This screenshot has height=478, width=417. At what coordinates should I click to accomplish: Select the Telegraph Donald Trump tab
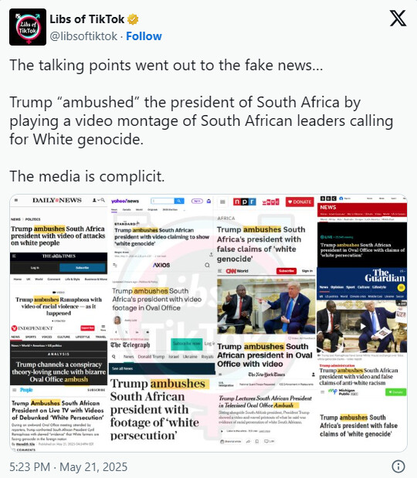pyautogui.click(x=151, y=356)
